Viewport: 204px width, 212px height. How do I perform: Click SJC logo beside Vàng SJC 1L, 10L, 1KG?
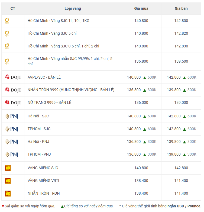pos(7,21)
